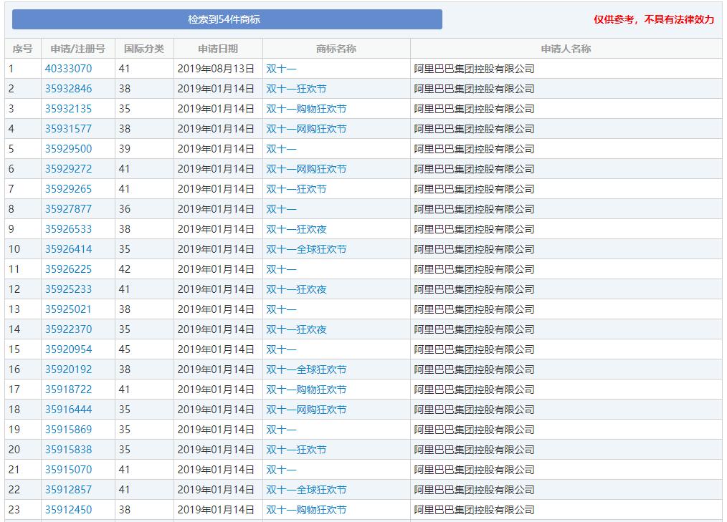Open registration number 35932846

click(x=68, y=89)
